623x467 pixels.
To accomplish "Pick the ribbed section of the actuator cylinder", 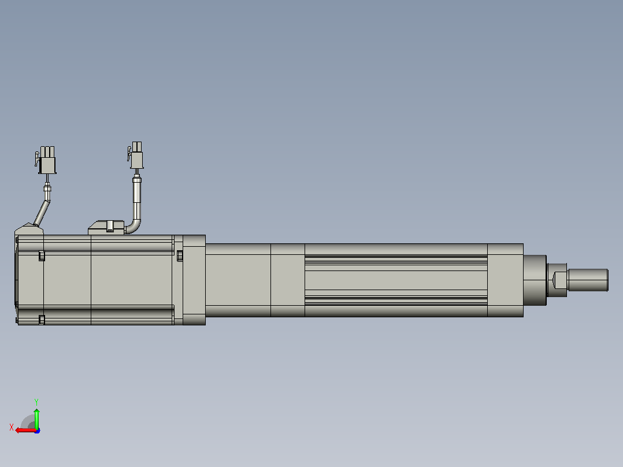I will 396,280.
